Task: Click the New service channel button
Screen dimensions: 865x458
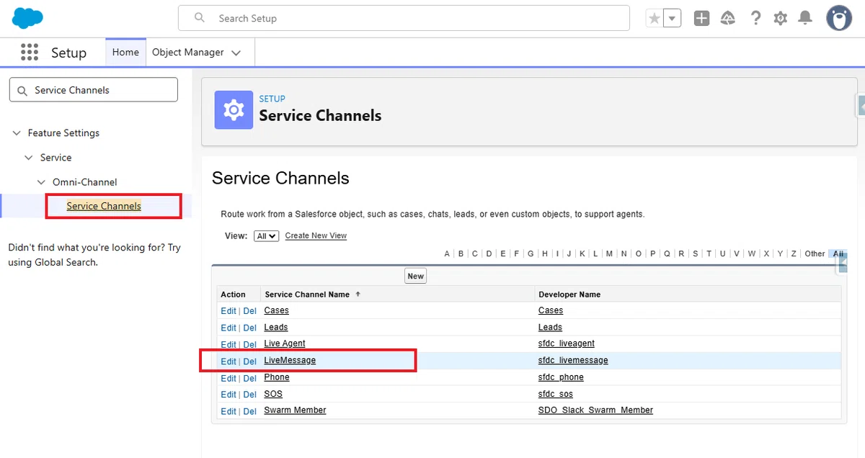Action: pos(415,276)
